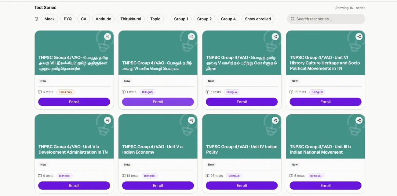Enroll in Unit IV Indian Polity series
397x196 pixels.
click(x=242, y=185)
